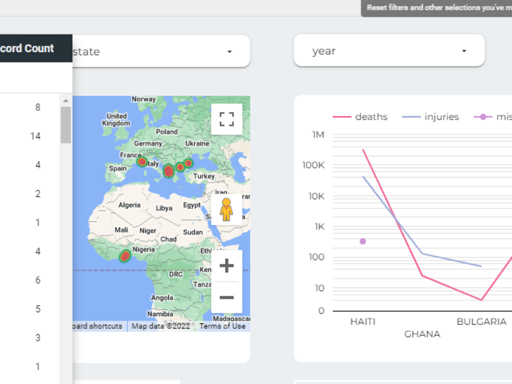Image resolution: width=512 pixels, height=384 pixels.
Task: Click the map fullscreen icon
Action: 227,120
